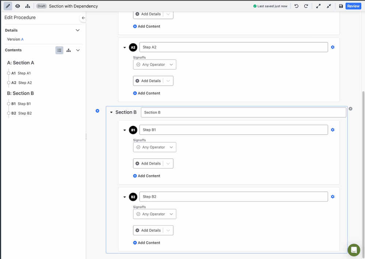365x259 pixels.
Task: Open Any Operator signoff dropdown for Step B1
Action: coord(154,147)
